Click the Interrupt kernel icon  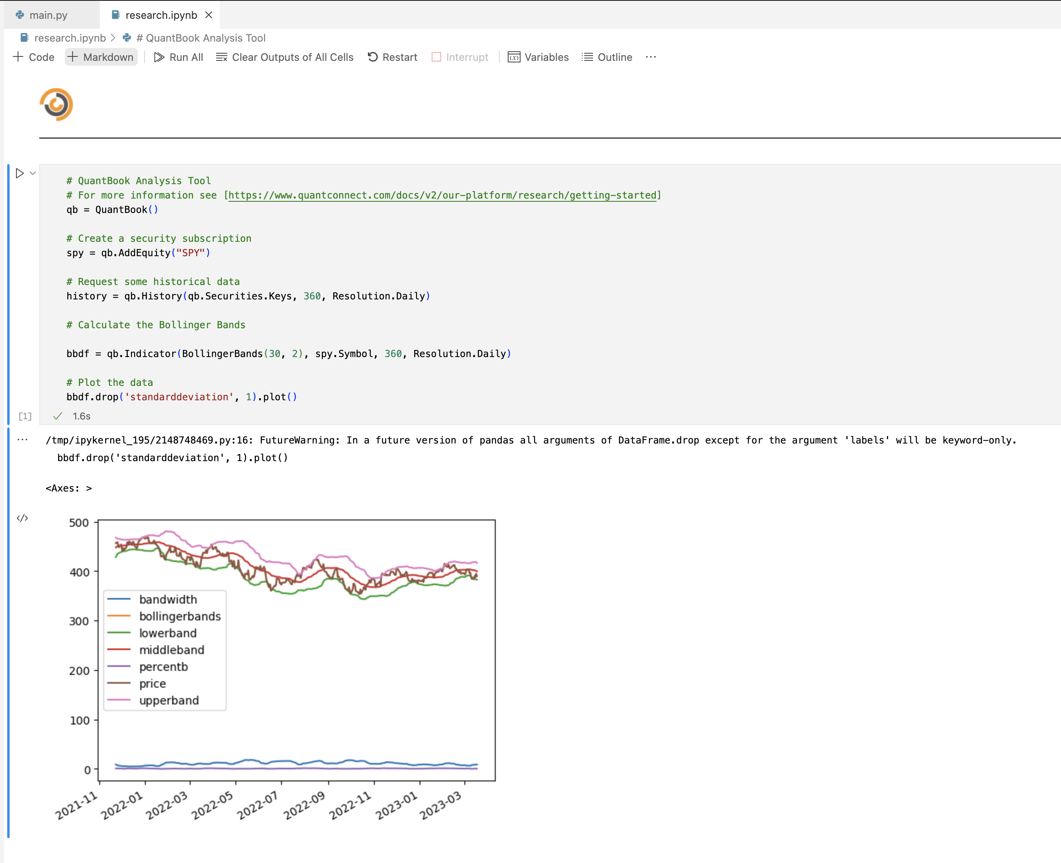pos(436,57)
